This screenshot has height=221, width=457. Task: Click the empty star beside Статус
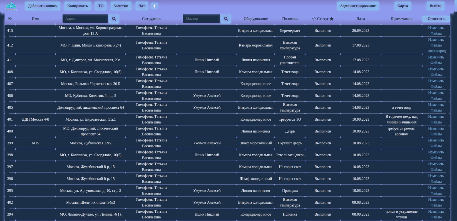(314, 19)
